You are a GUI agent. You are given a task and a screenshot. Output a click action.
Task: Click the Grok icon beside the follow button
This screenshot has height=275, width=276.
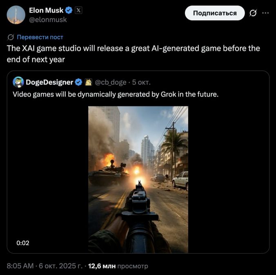pos(253,13)
